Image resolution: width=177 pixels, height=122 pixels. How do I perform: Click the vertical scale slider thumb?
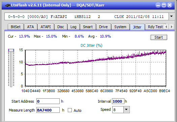coord(11,50)
